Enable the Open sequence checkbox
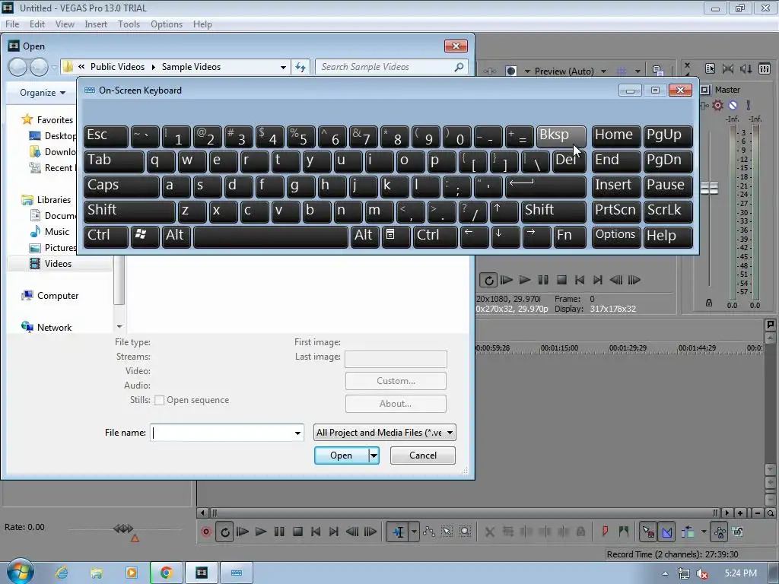This screenshot has width=779, height=584. pyautogui.click(x=160, y=400)
